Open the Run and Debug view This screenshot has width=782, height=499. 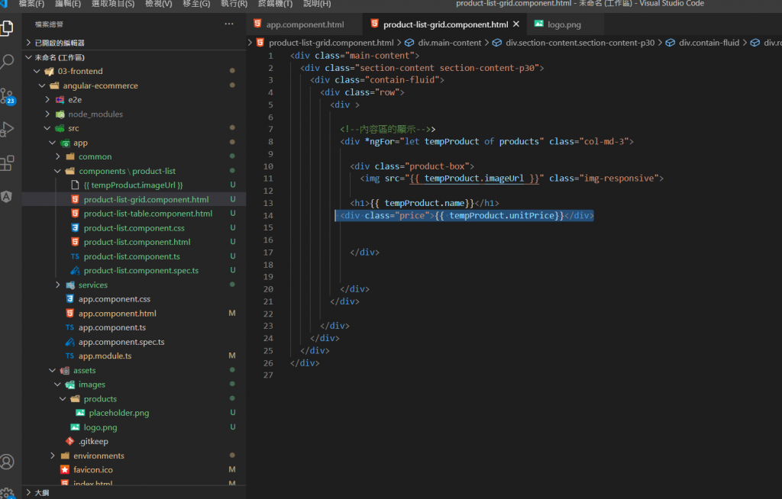(8, 129)
